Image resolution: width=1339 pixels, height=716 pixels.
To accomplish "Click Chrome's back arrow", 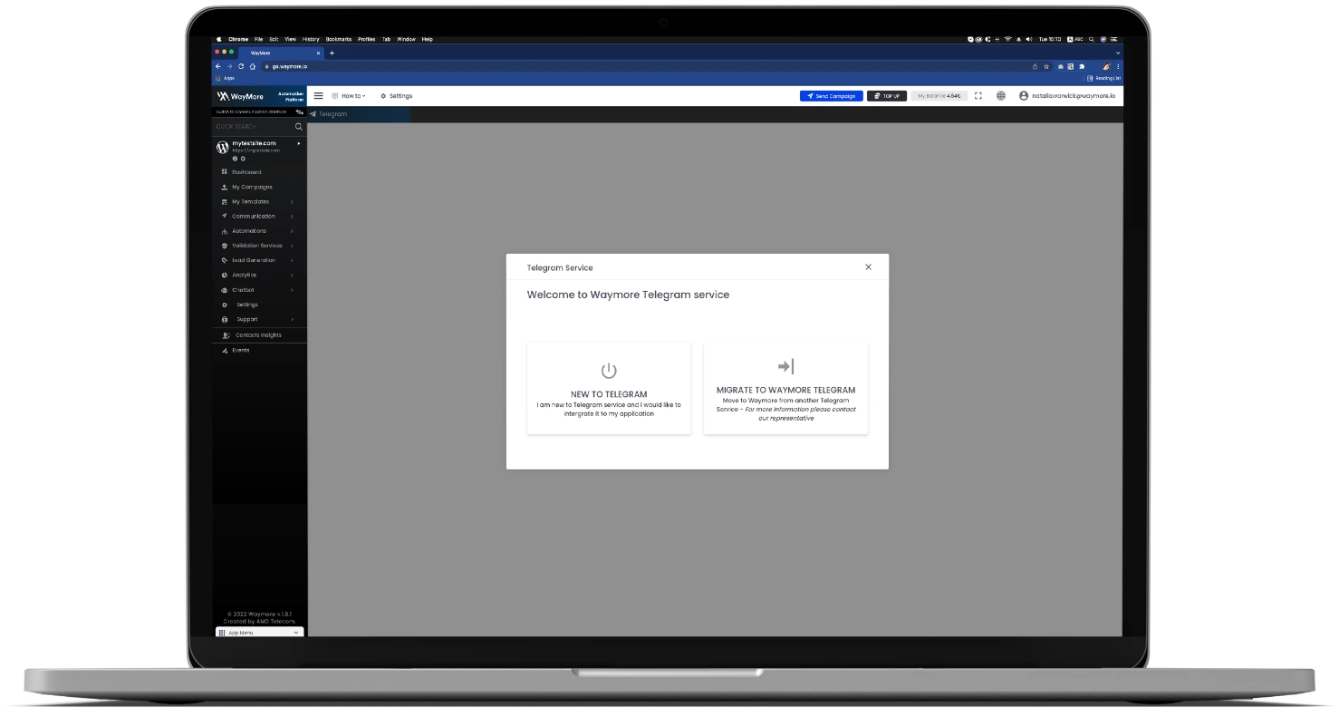I will click(218, 66).
